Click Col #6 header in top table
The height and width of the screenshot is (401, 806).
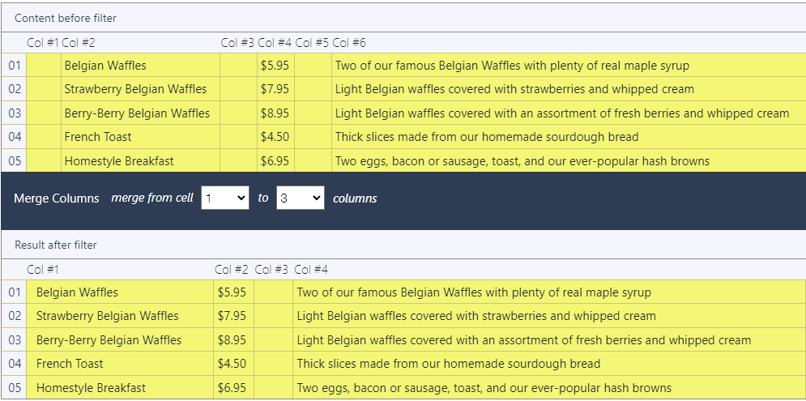click(349, 43)
